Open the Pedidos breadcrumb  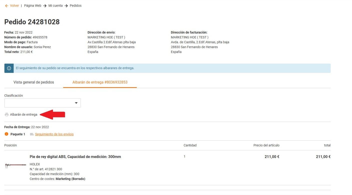point(75,6)
